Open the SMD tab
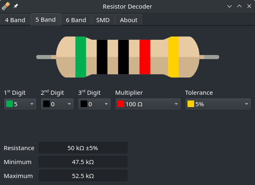The width and height of the screenshot is (255, 185). (103, 20)
